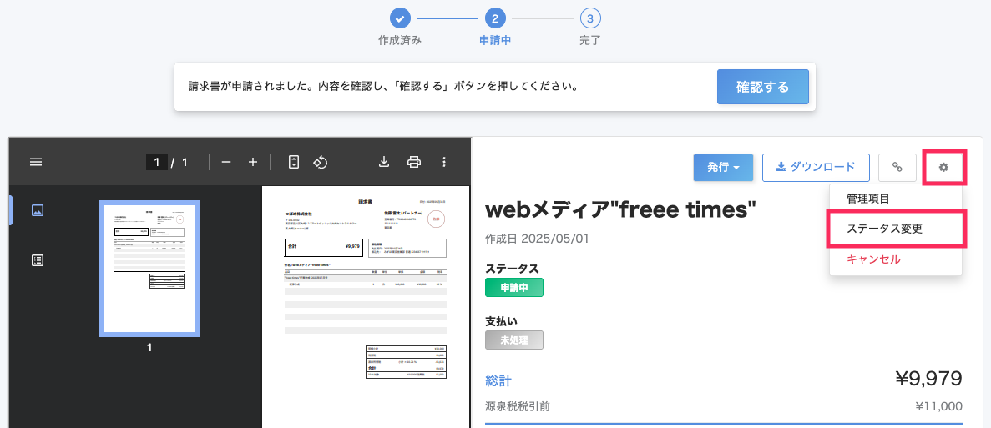Download the PDF from viewer toolbar
Viewport: 991px width, 428px height.
(384, 162)
